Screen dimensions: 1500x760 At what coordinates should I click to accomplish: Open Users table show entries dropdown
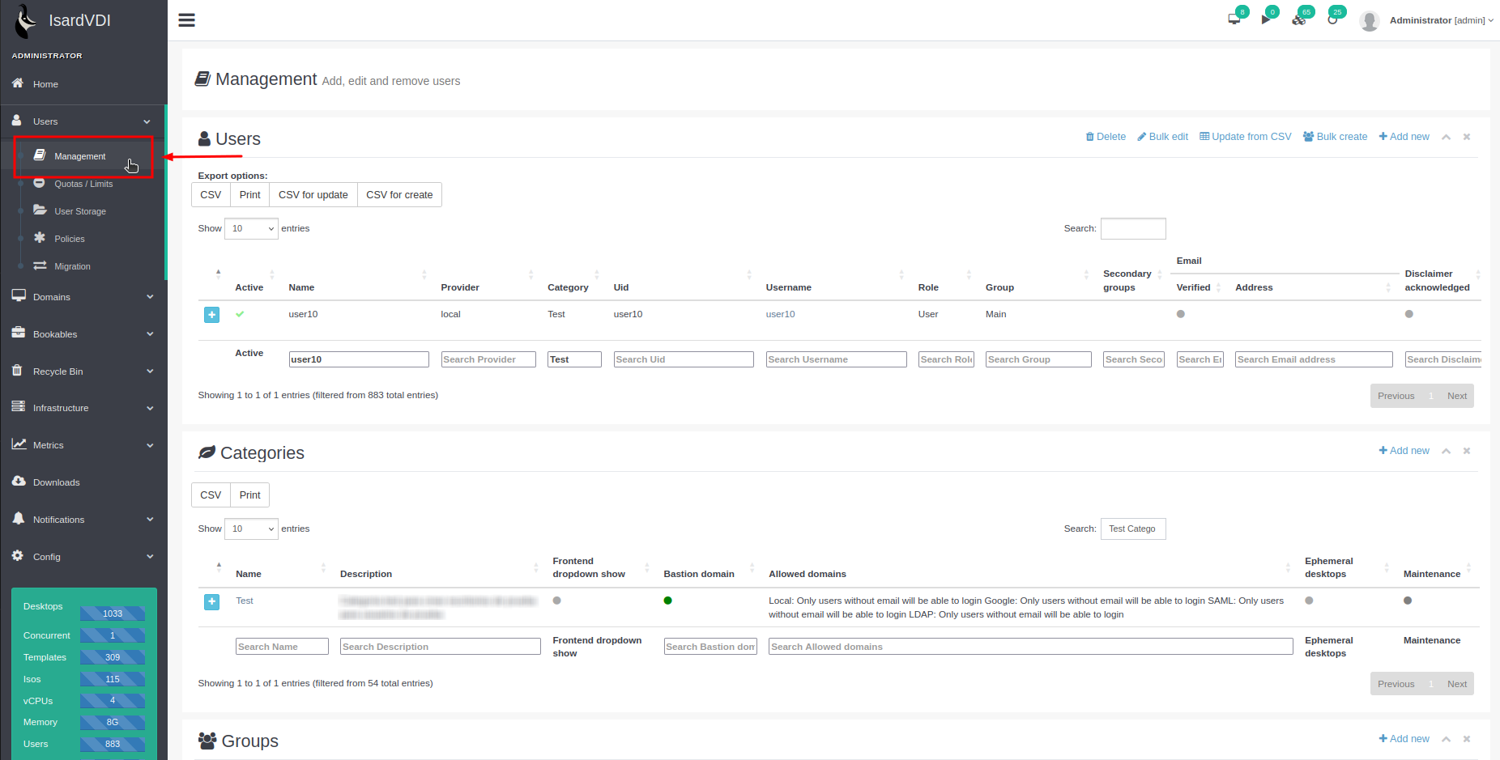[251, 229]
